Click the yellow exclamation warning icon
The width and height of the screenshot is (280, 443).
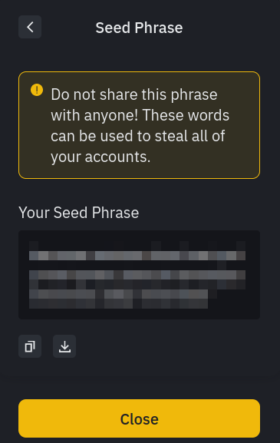(x=37, y=90)
